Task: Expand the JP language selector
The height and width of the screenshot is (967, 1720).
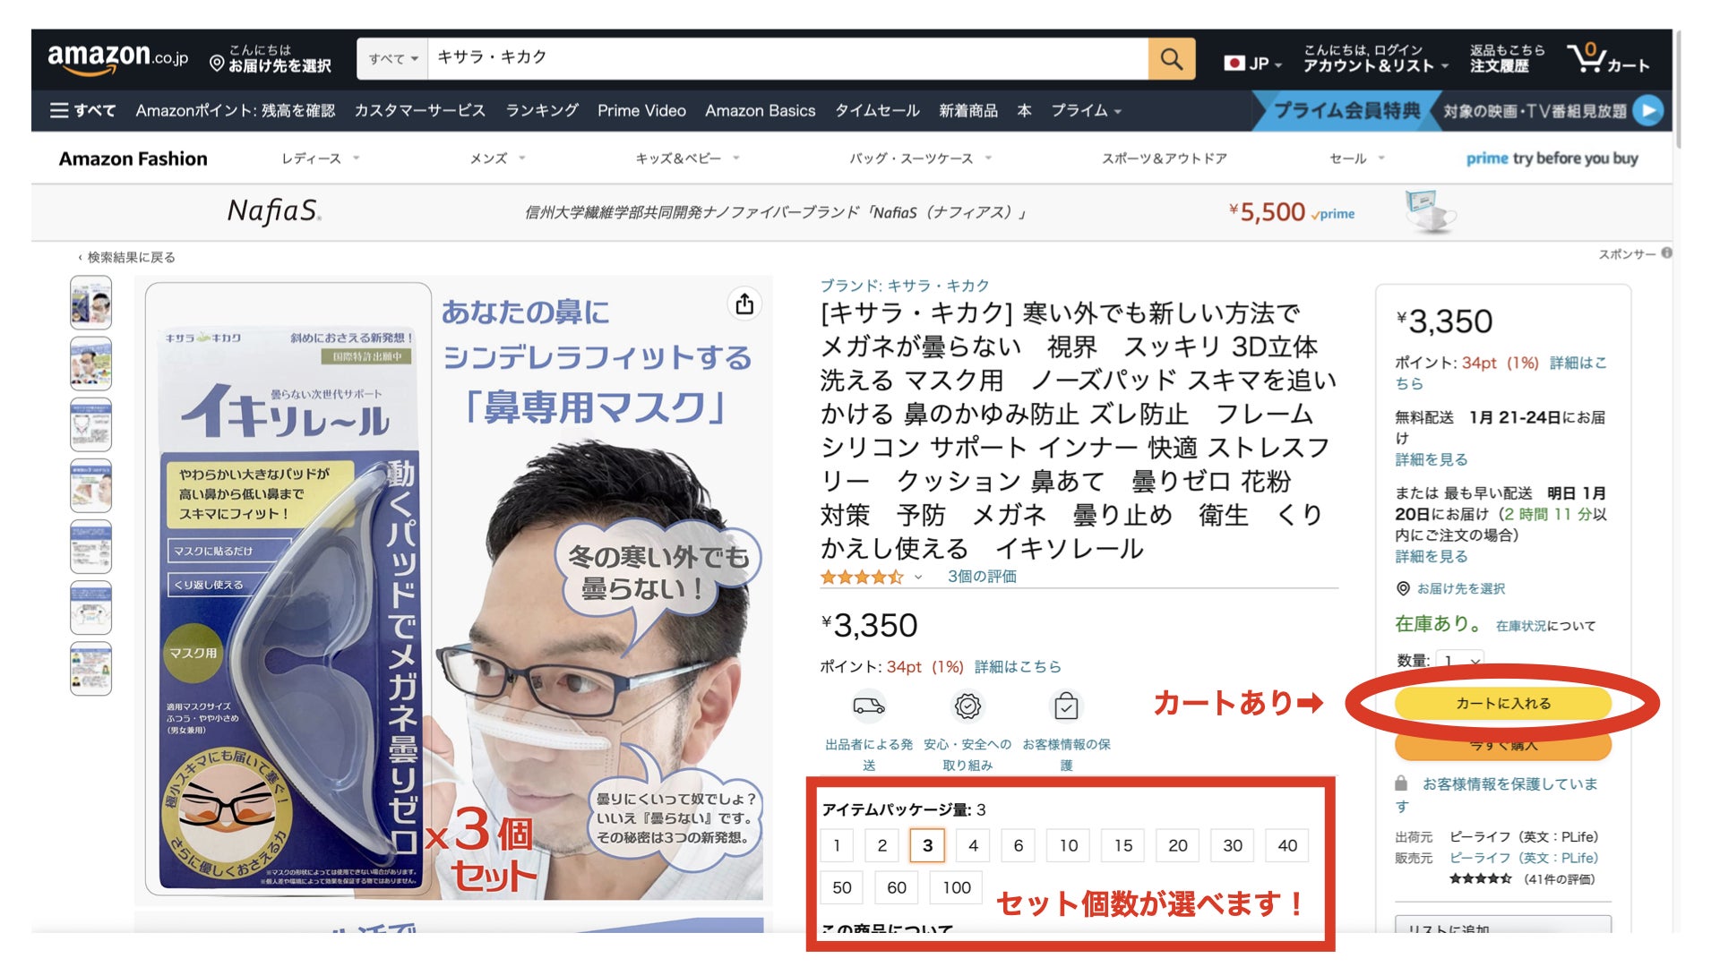Action: [1253, 64]
